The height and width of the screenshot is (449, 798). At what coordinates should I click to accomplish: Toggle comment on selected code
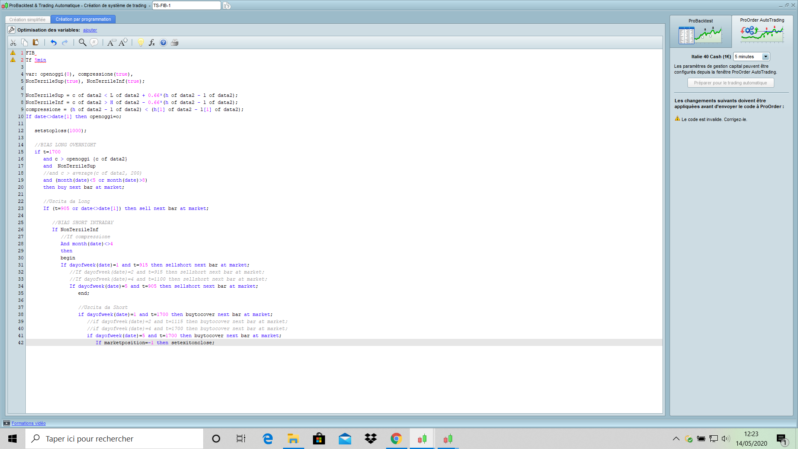click(x=94, y=42)
